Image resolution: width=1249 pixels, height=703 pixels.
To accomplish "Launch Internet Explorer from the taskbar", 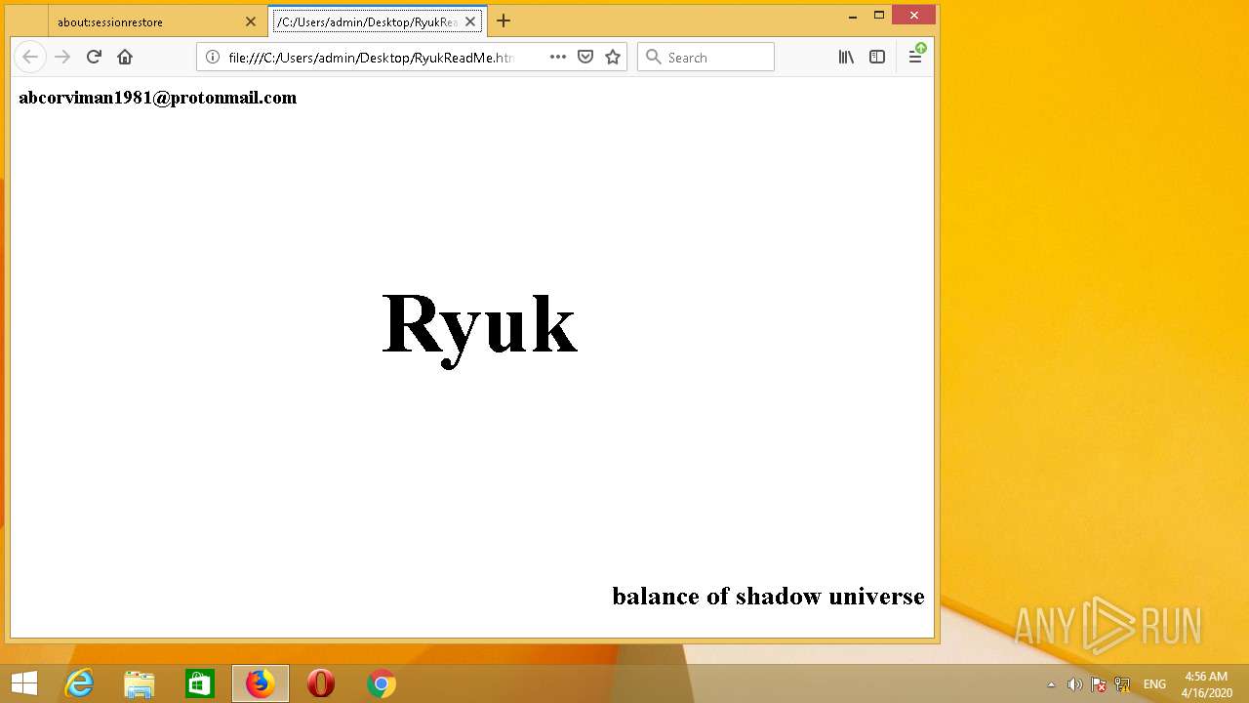I will click(x=79, y=683).
